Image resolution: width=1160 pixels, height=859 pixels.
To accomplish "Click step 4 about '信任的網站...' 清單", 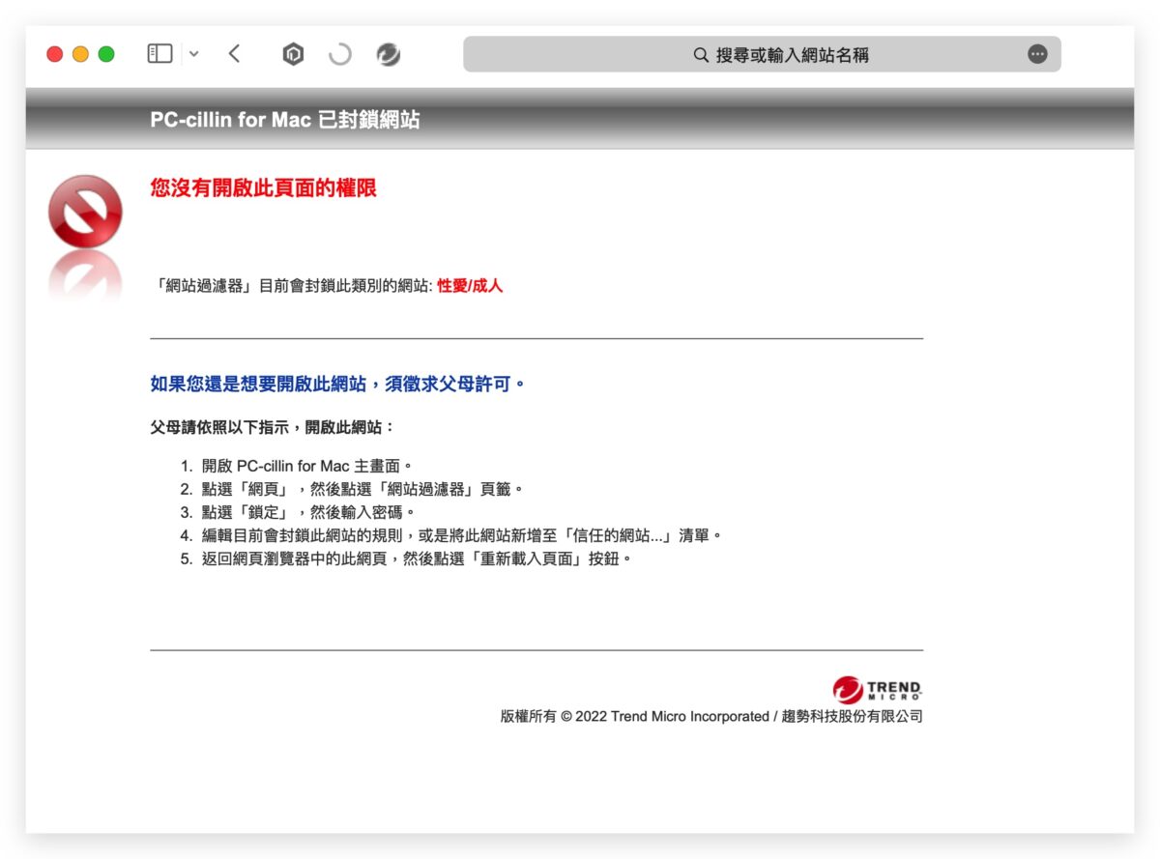I will pyautogui.click(x=462, y=535).
